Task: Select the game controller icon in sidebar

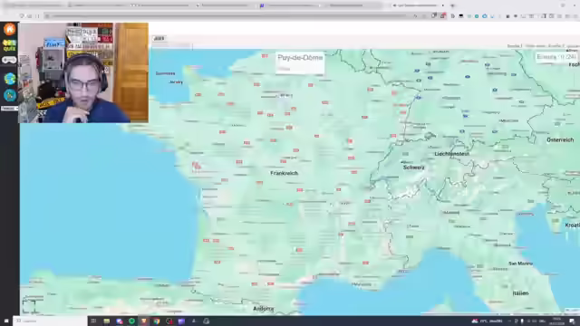Action: click(10, 61)
